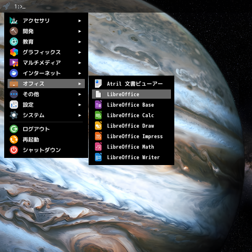Image resolution: width=252 pixels, height=252 pixels.
Task: Open the アクセサリ menu entry
Action: 46,21
